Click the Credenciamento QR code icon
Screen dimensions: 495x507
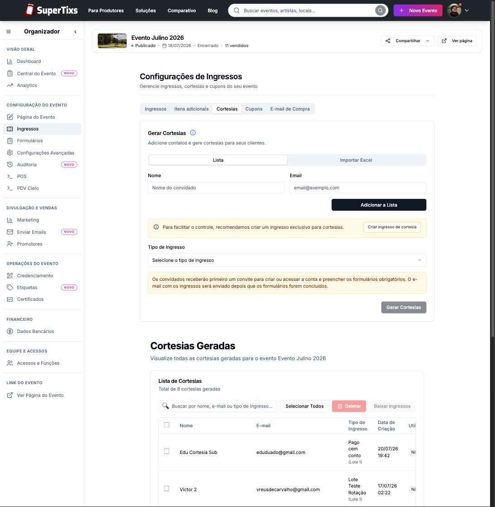(x=10, y=275)
